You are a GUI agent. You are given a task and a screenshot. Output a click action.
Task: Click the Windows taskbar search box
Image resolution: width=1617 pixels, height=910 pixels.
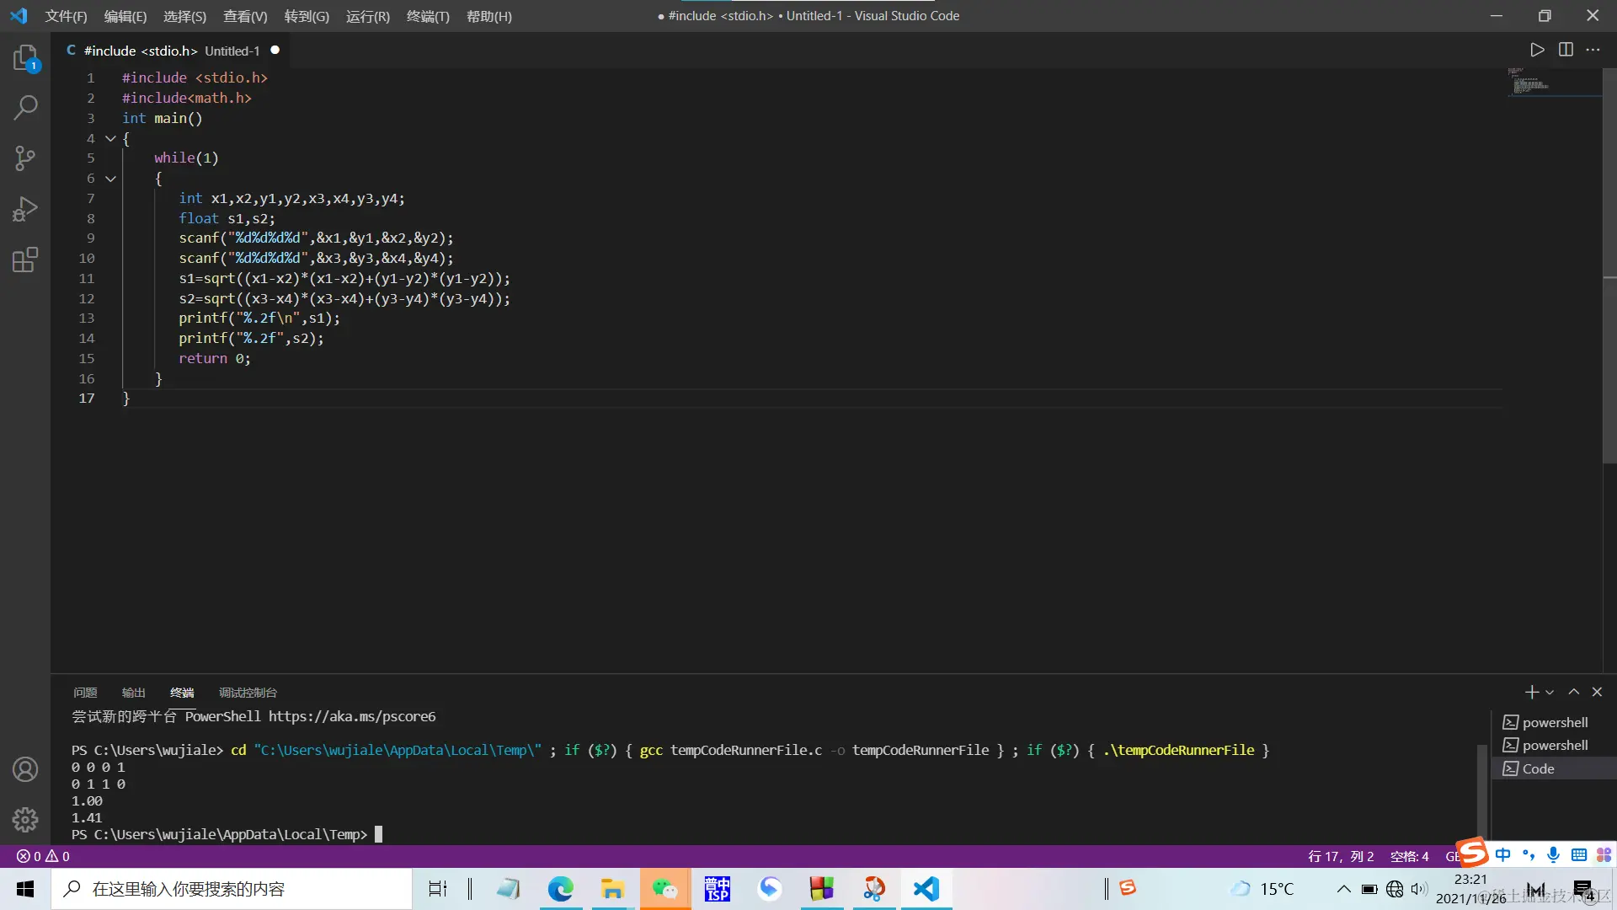tap(232, 889)
